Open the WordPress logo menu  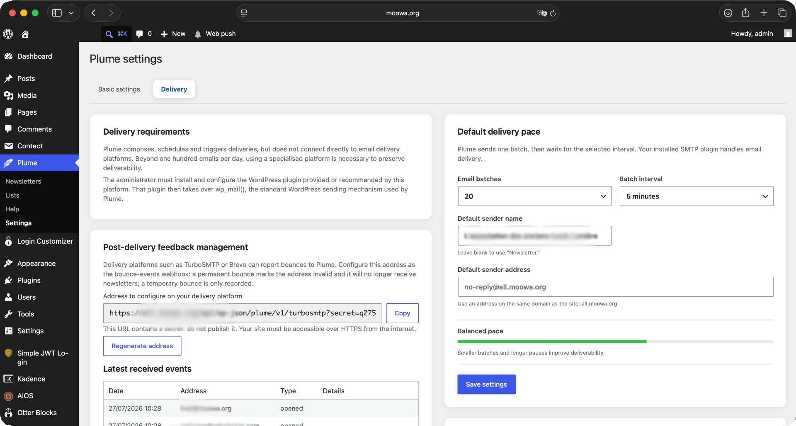click(x=8, y=34)
